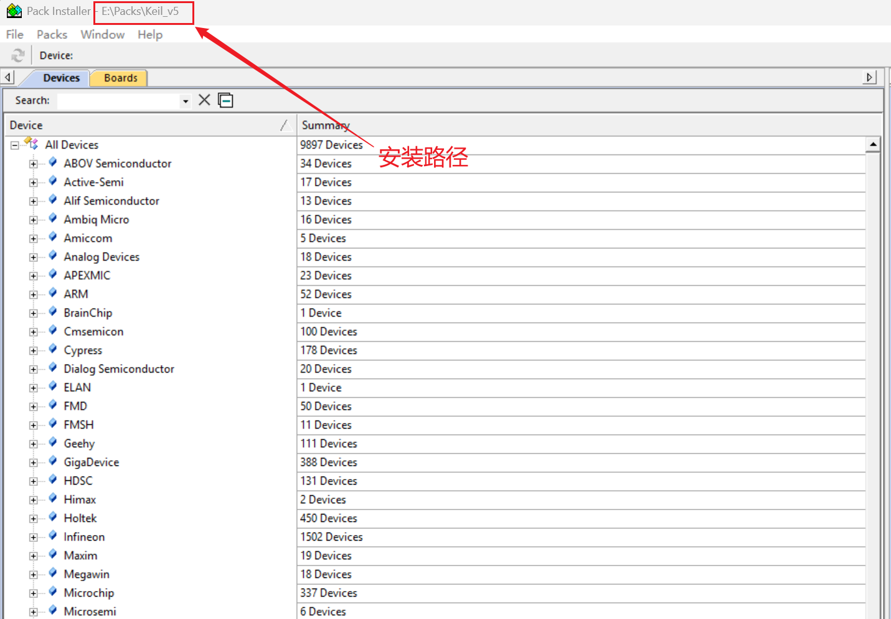Click the Pack Installer app icon in title bar
Screen dimensions: 891x619
14,11
